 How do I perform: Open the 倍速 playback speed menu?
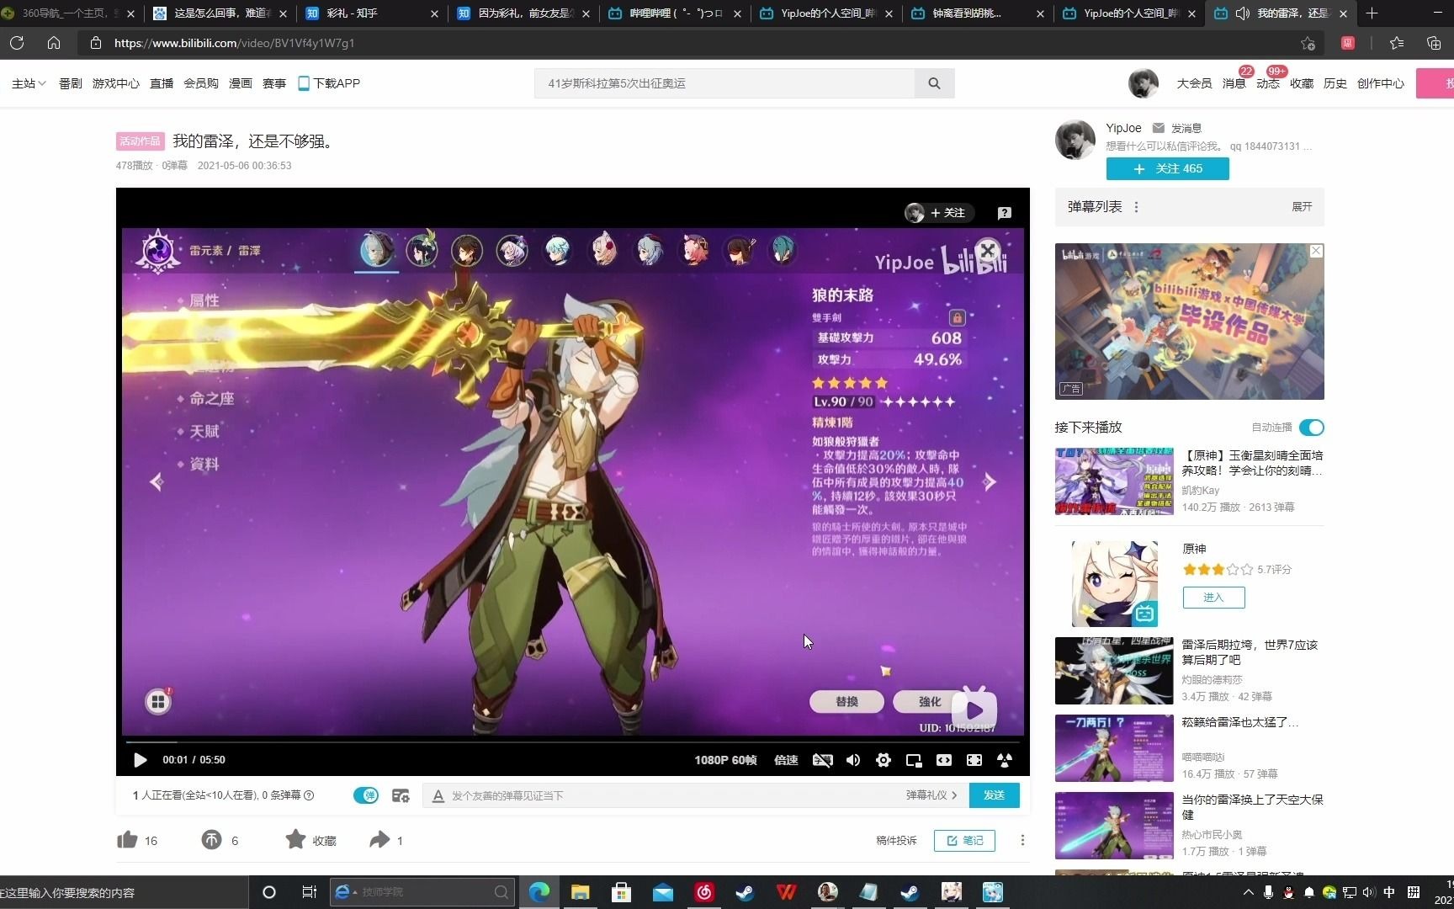pos(786,760)
